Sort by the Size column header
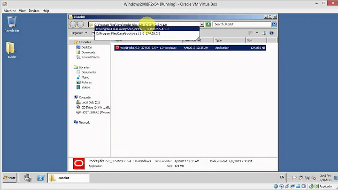This screenshot has height=190, width=338. pyautogui.click(x=256, y=40)
